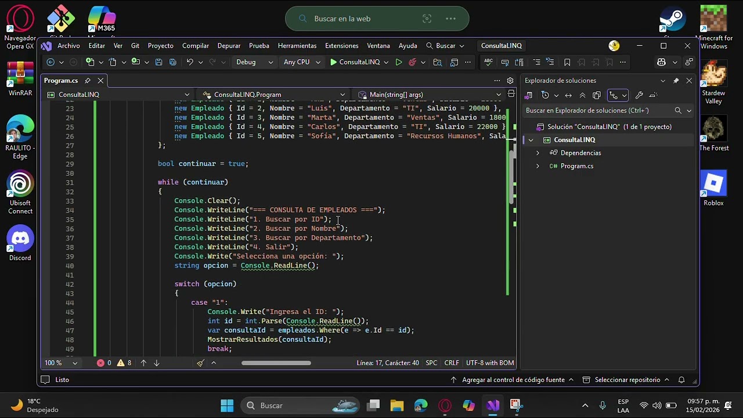This screenshot has height=418, width=743.
Task: Click the yellow warnings count indicator
Action: point(124,363)
